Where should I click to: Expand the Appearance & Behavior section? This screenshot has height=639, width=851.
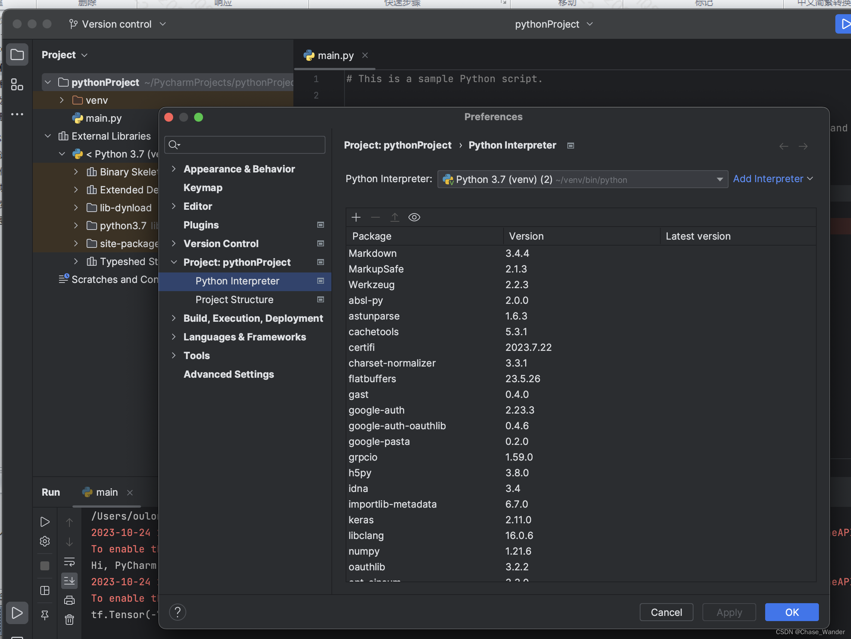(174, 169)
